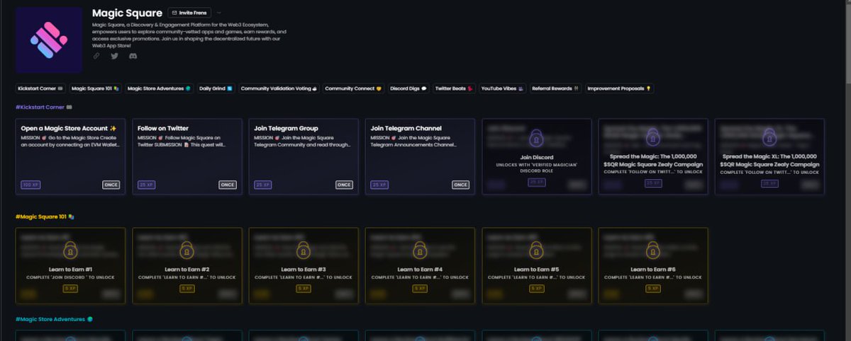Image resolution: width=851 pixels, height=341 pixels.
Task: Select the Daily Grind category tab
Action: [x=216, y=88]
